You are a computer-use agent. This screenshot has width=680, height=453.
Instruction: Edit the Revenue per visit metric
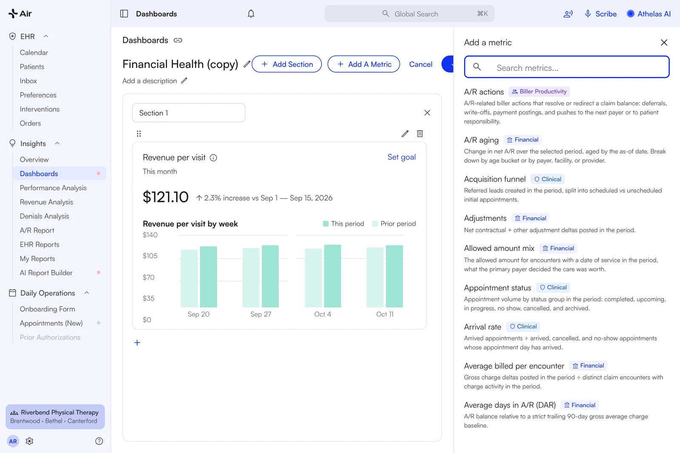point(405,133)
